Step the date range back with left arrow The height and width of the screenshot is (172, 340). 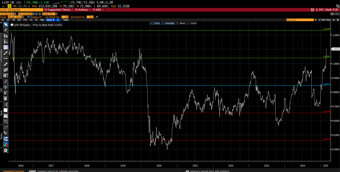[x=37, y=14]
